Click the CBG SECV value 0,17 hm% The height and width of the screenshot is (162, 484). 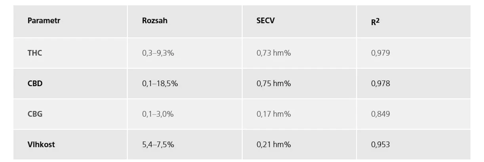[x=274, y=114]
